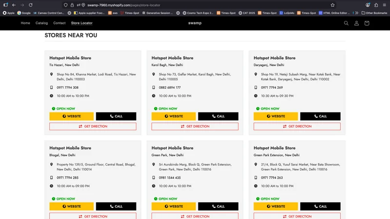Call the Tis Hazari store
Image resolution: width=390 pixels, height=219 pixels.
[x=116, y=116]
